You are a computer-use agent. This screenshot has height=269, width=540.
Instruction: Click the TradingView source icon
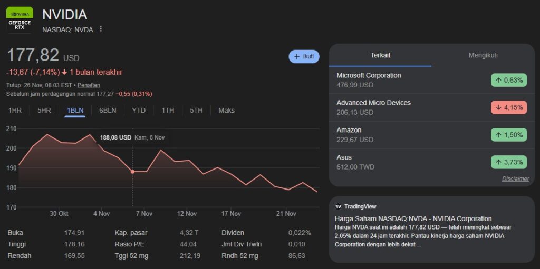339,206
